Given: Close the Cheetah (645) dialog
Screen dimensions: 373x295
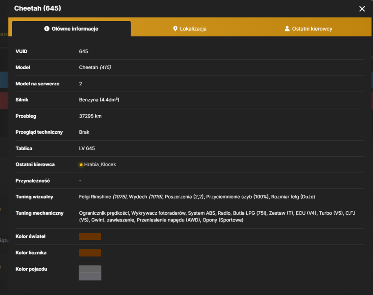Looking at the screenshot, I should coord(362,9).
